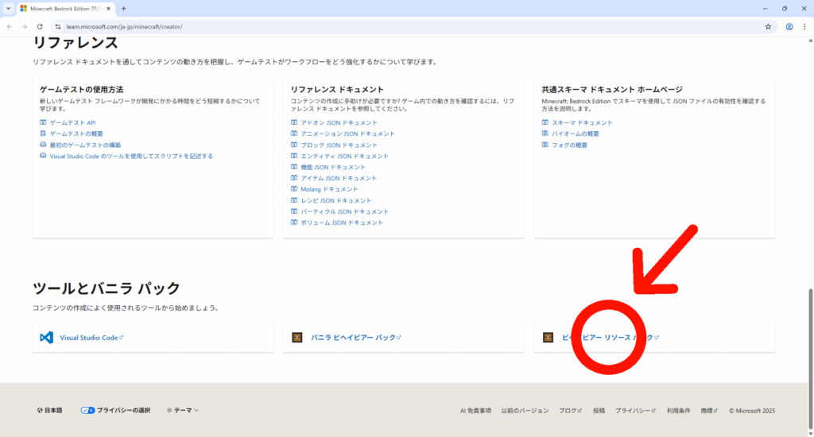Expand the テーマ theme dropdown
Image resolution: width=814 pixels, height=437 pixels.
click(x=183, y=411)
